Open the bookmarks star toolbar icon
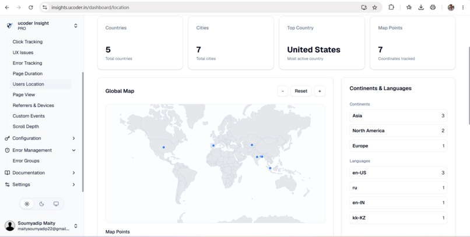This screenshot has width=470, height=237. [409, 7]
